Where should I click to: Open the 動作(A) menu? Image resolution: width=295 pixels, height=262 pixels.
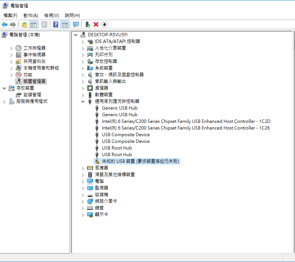point(31,16)
